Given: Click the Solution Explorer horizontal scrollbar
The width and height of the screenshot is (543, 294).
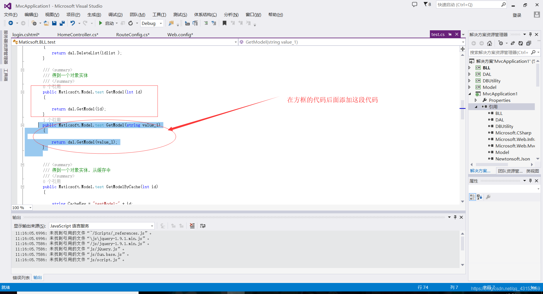Looking at the screenshot, I should [x=492, y=164].
